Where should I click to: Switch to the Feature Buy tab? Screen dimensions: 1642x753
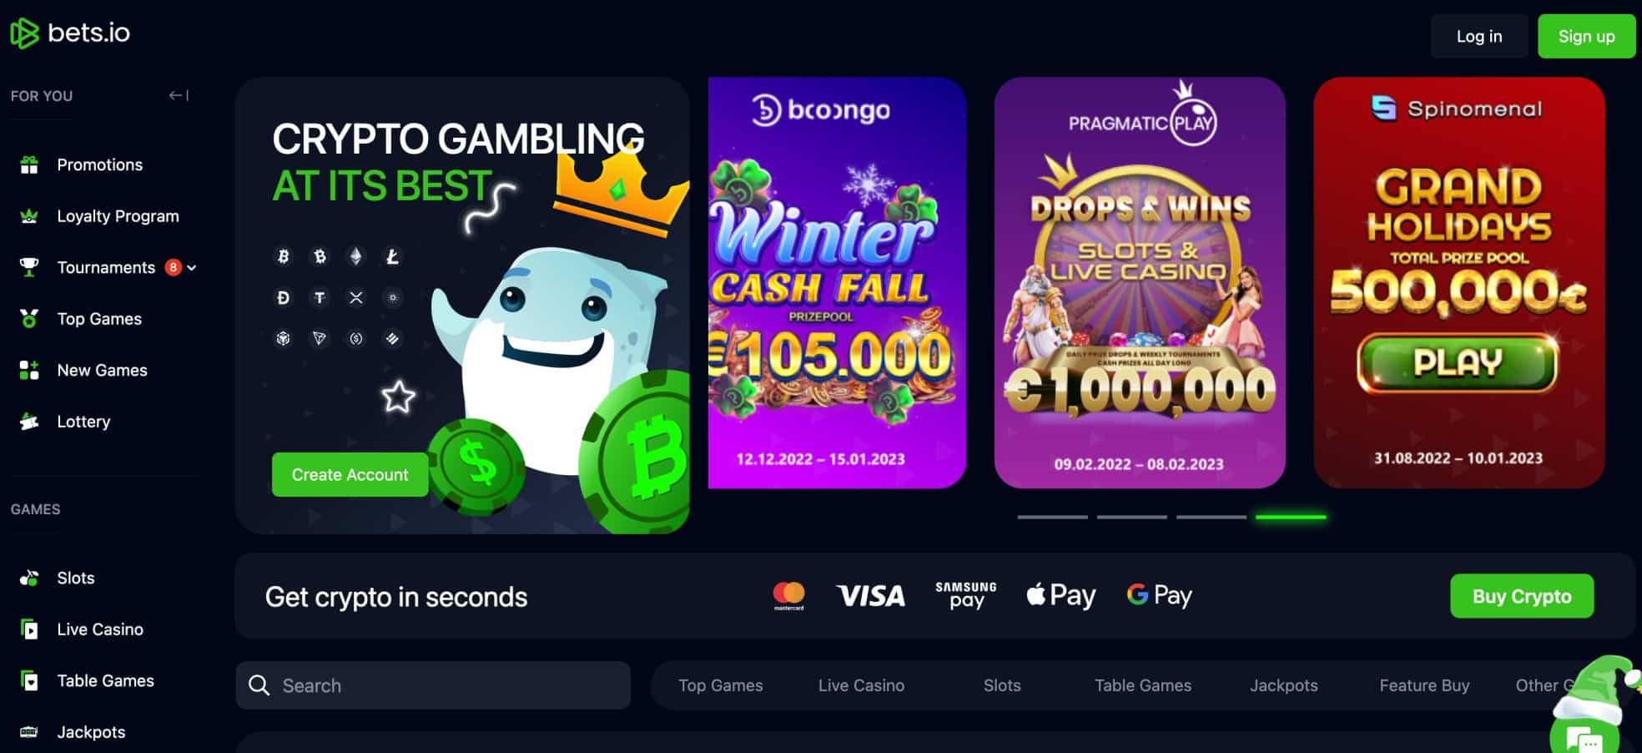point(1424,685)
